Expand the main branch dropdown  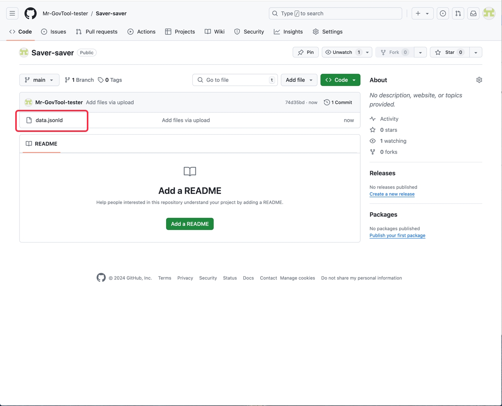(x=39, y=80)
